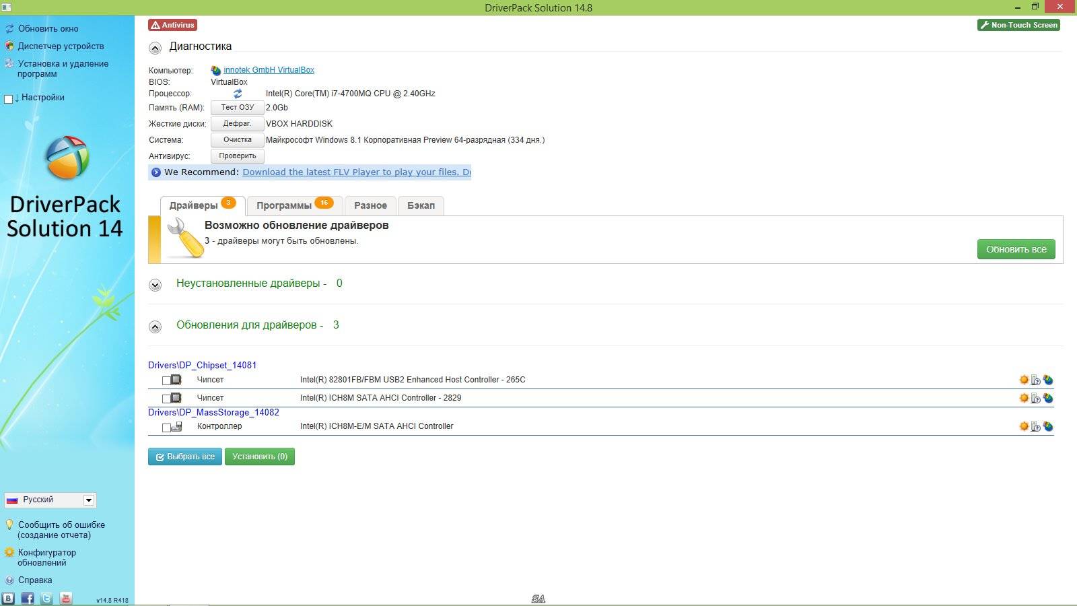
Task: Click the Intel(R) Core(TM) i7-4700MQ processor text
Action: click(350, 94)
